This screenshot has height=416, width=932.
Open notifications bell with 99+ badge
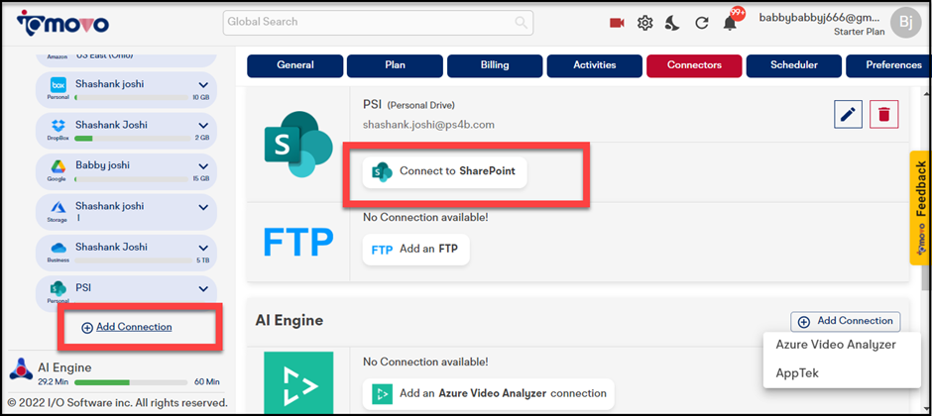[x=731, y=23]
